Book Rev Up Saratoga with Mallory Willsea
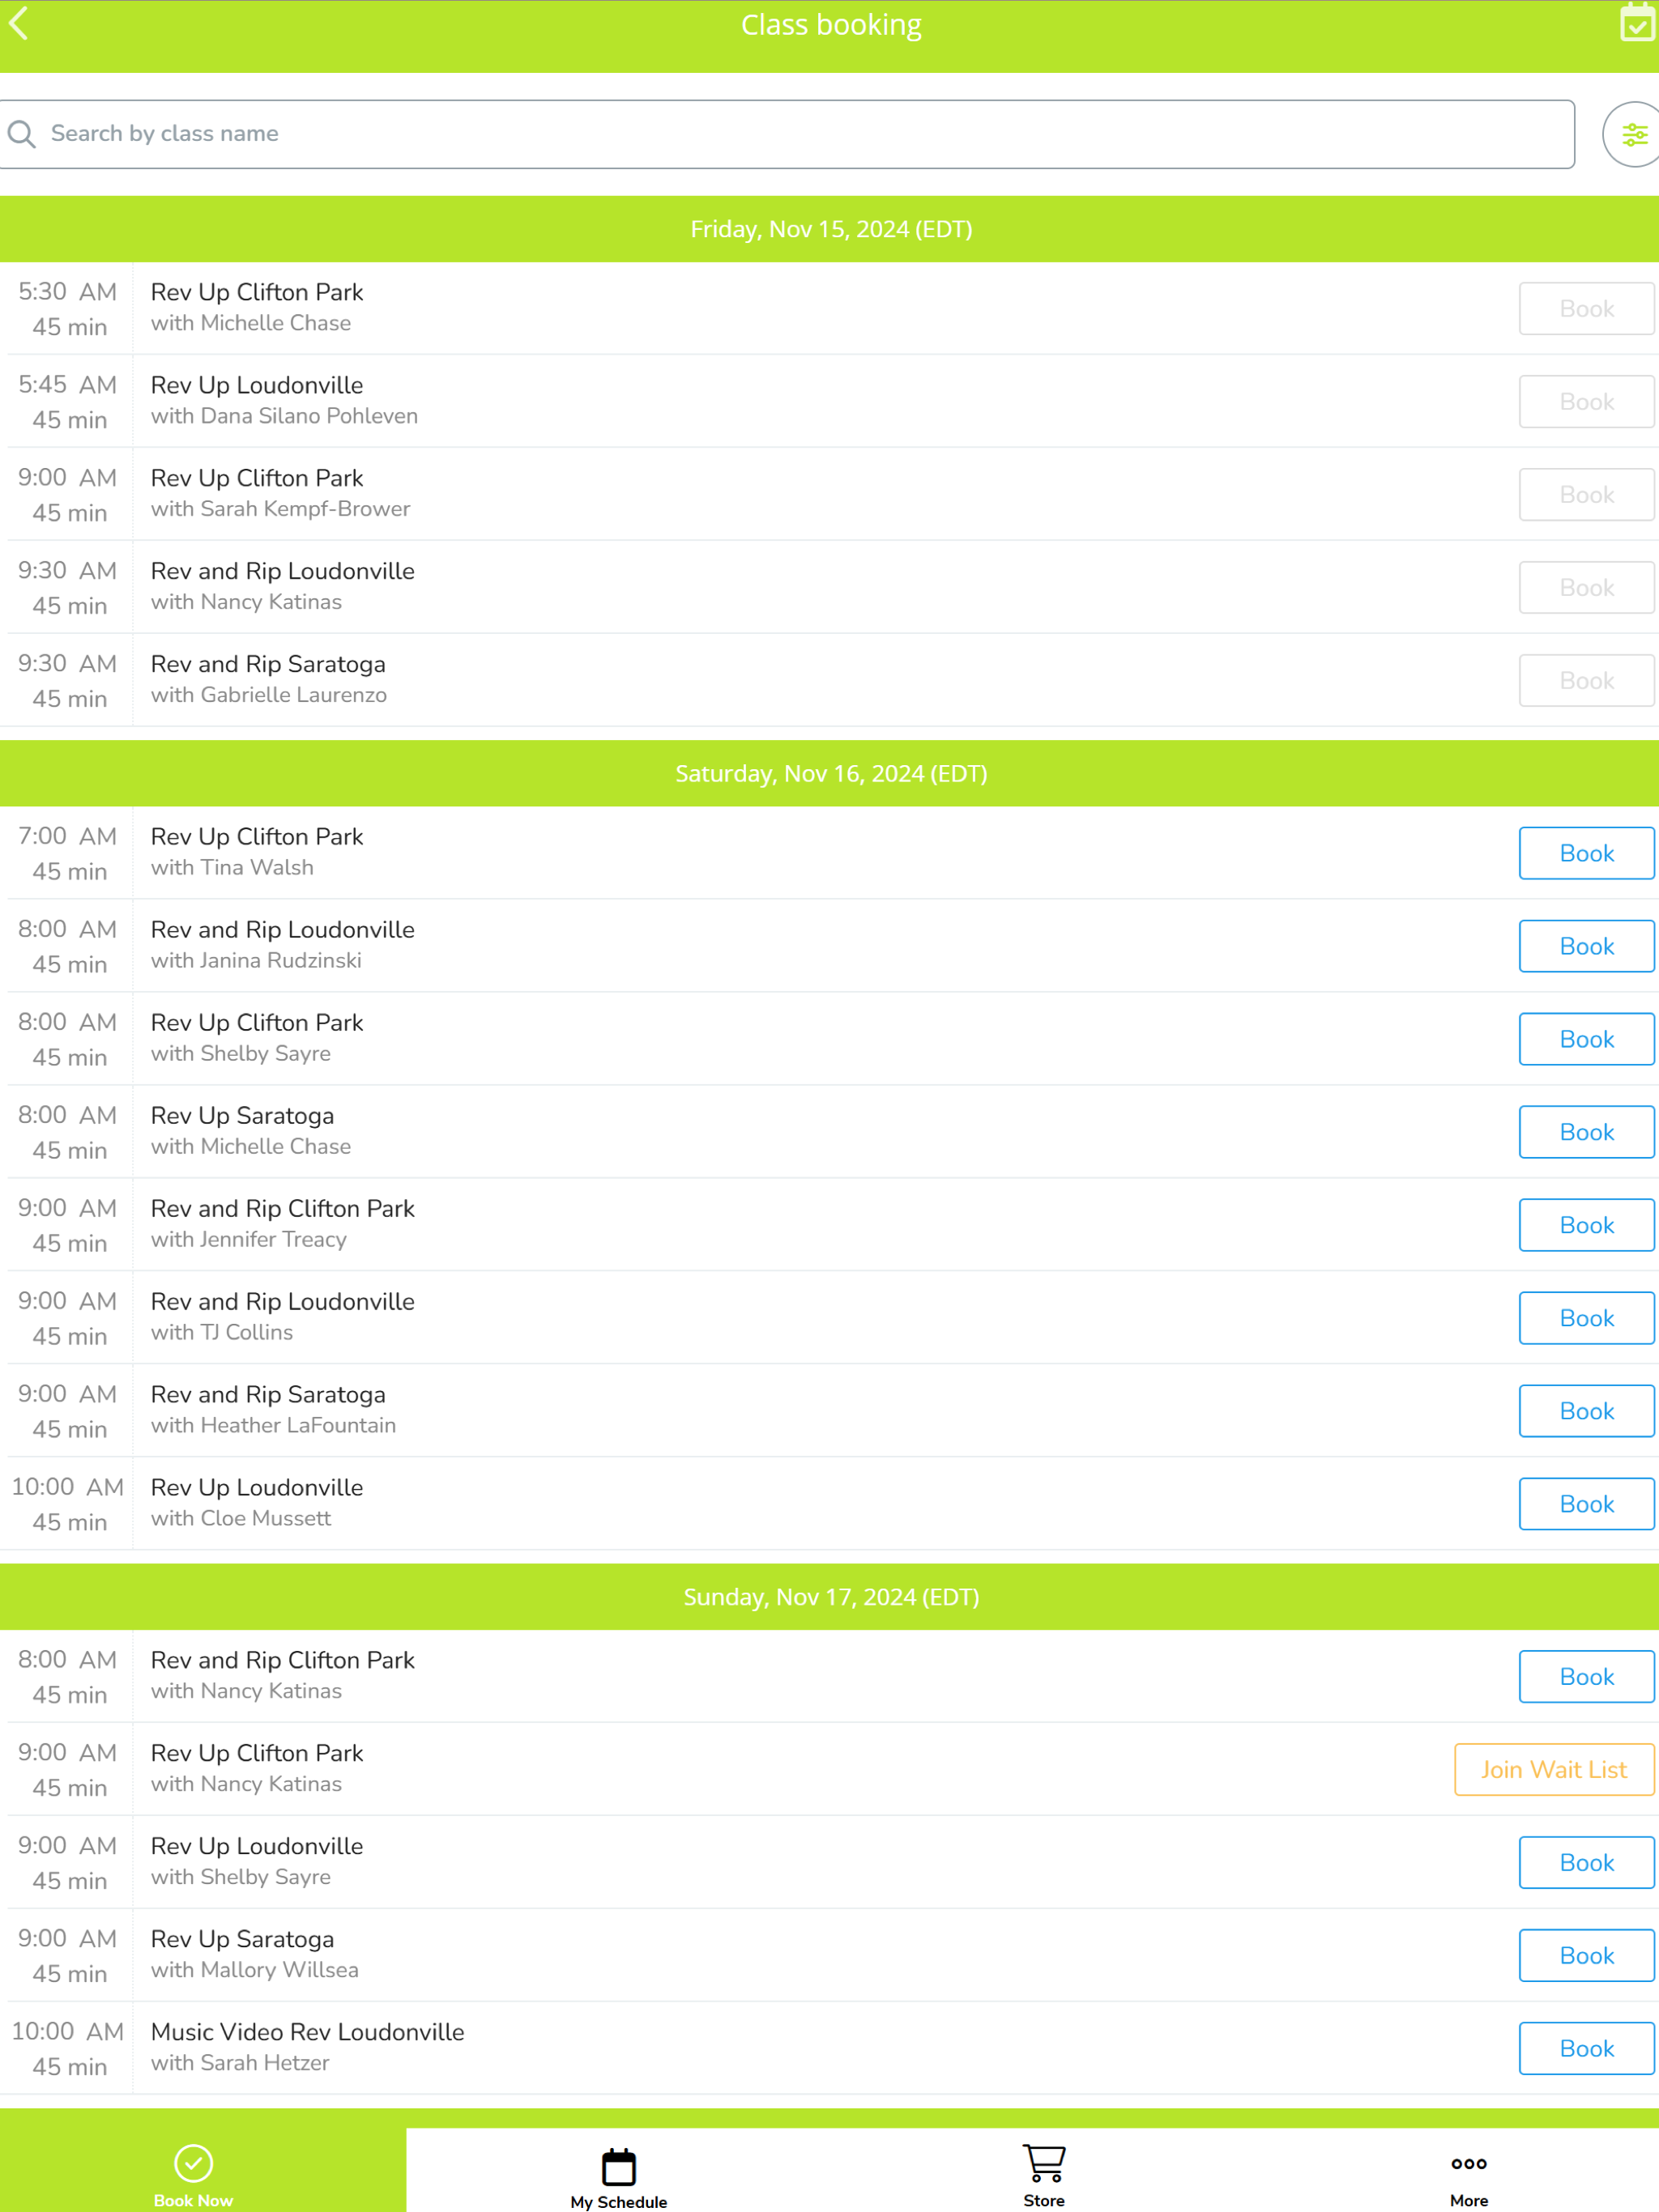The width and height of the screenshot is (1659, 2212). 1586,1955
